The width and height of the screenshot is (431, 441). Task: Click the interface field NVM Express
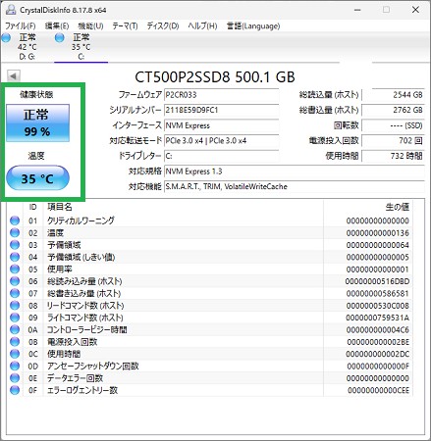(x=221, y=125)
